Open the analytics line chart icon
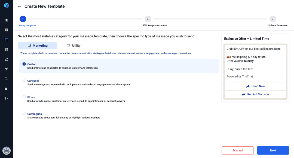The image size is (294, 158). click(x=6, y=59)
